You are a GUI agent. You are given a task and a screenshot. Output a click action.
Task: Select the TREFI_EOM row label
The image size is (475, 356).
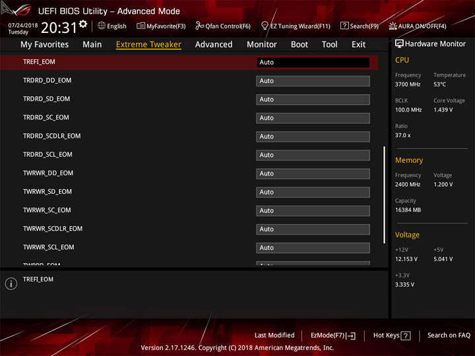tap(39, 62)
